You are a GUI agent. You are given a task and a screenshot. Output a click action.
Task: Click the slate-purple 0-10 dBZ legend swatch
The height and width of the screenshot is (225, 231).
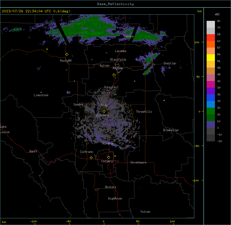211,125
